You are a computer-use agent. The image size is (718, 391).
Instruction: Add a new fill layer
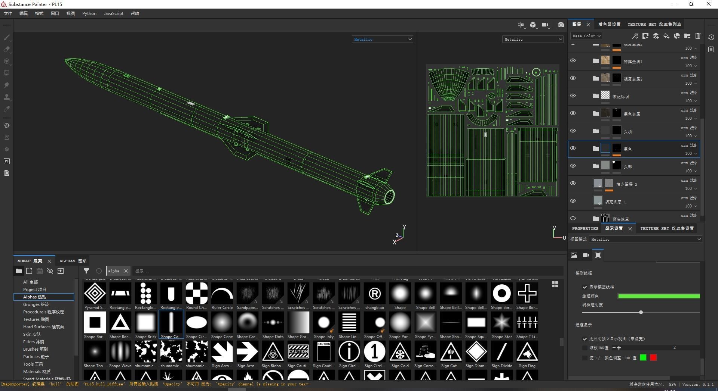pyautogui.click(x=666, y=36)
